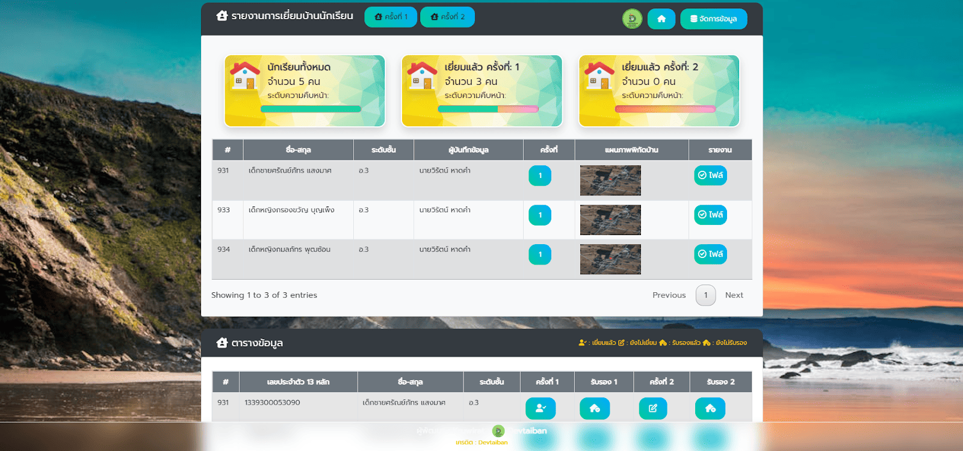Screen dimensions: 963x451
Task: Click visit number 1 badge for row 931
Action: (540, 176)
